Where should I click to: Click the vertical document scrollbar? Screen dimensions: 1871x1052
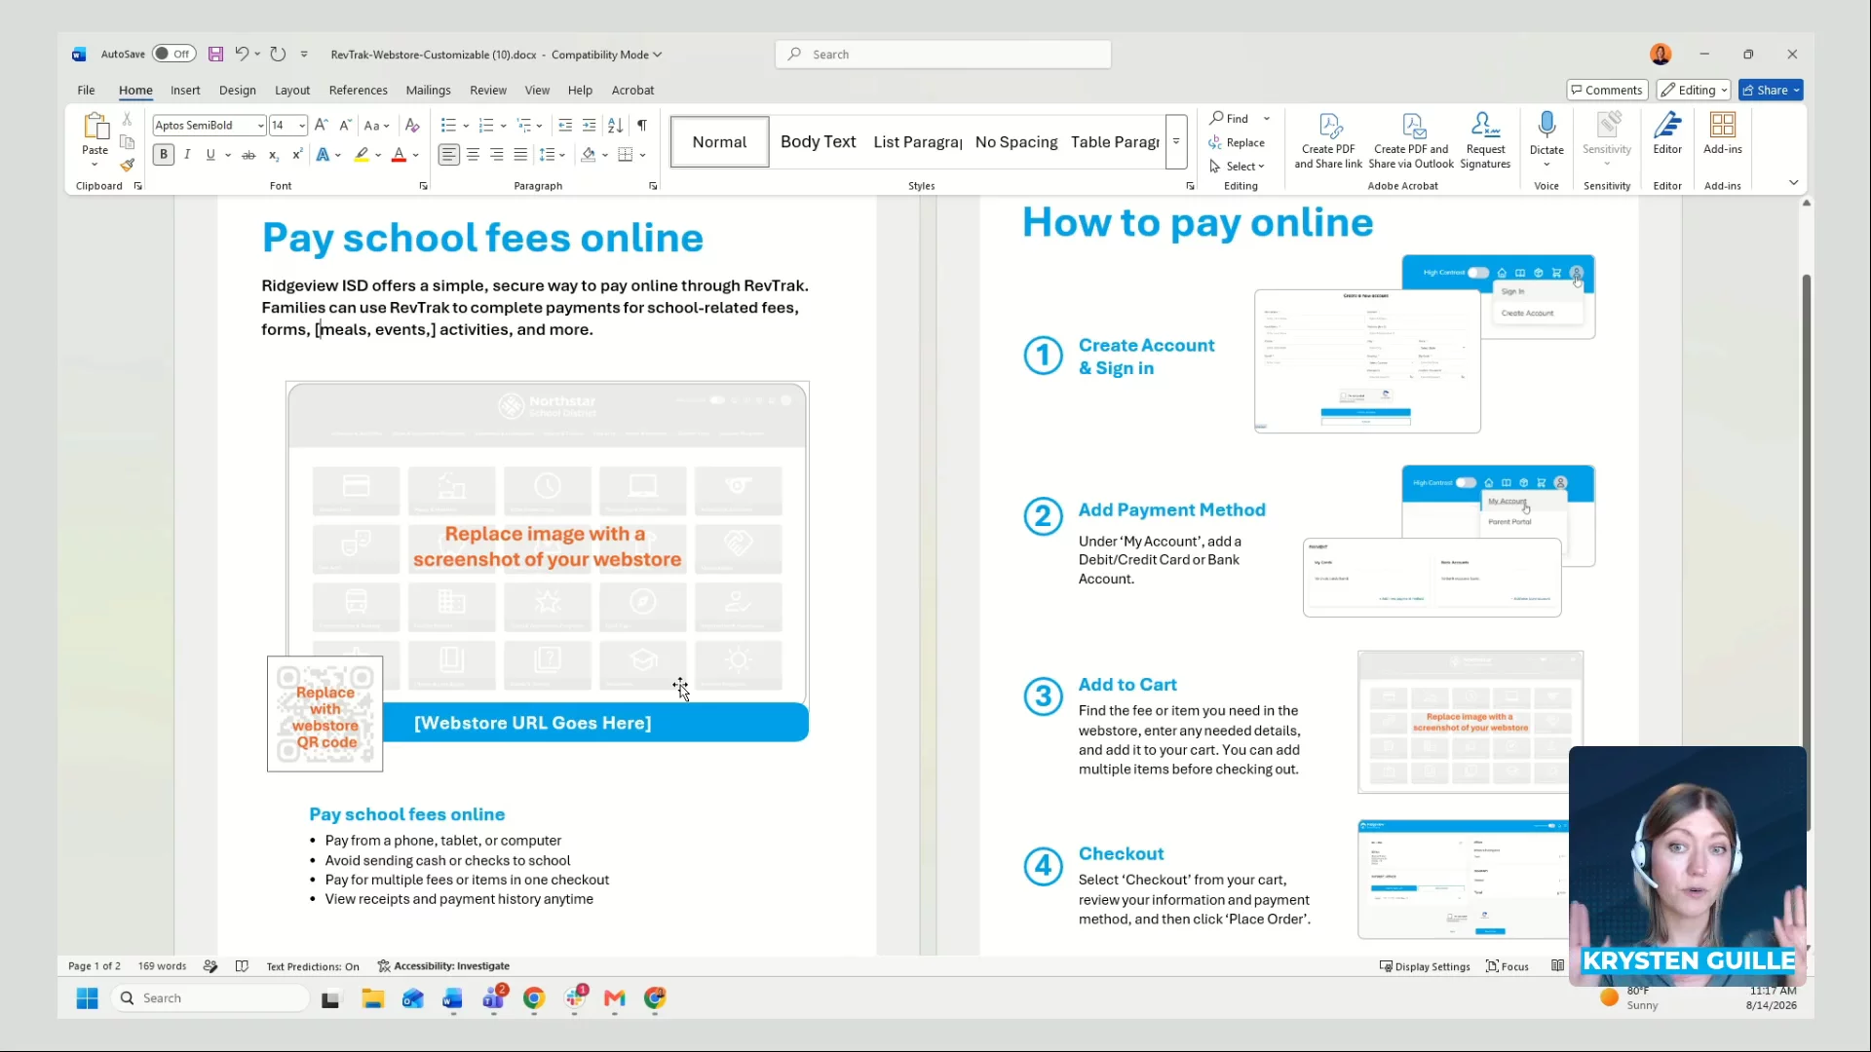coord(1806,550)
